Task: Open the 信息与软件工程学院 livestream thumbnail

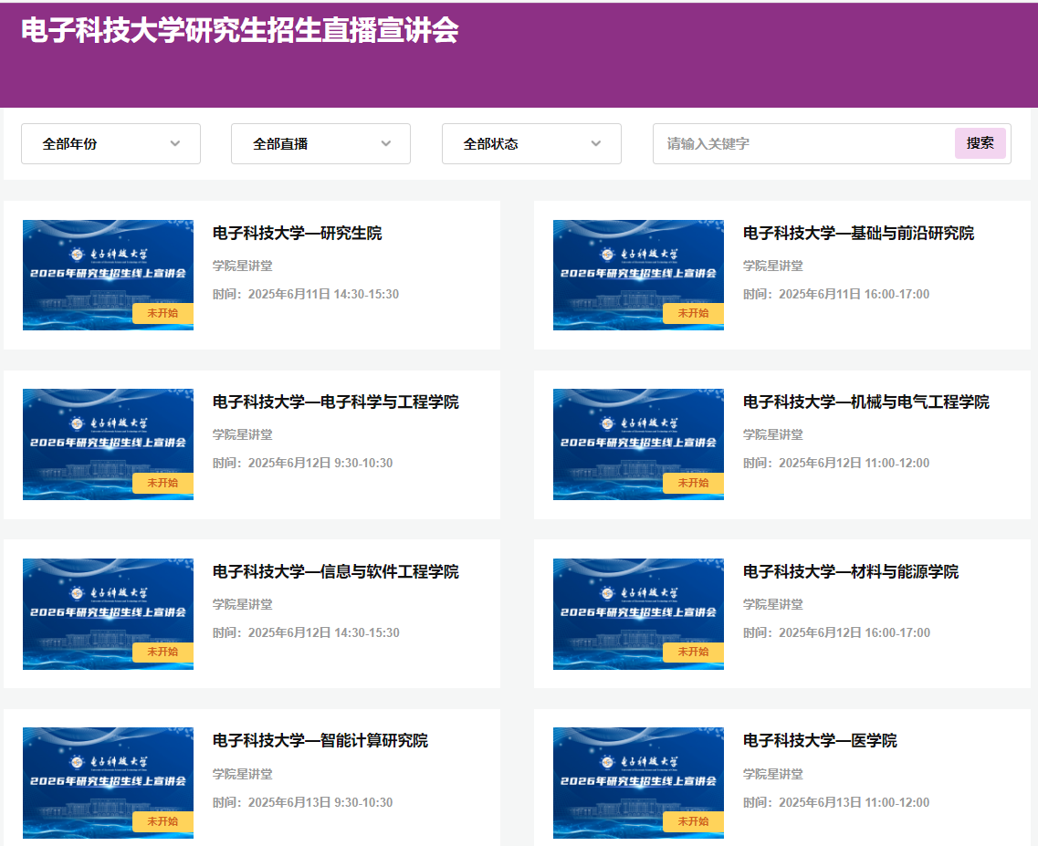Action: pos(108,613)
